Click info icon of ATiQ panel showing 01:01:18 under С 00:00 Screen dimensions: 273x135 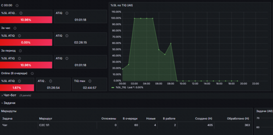67,13
